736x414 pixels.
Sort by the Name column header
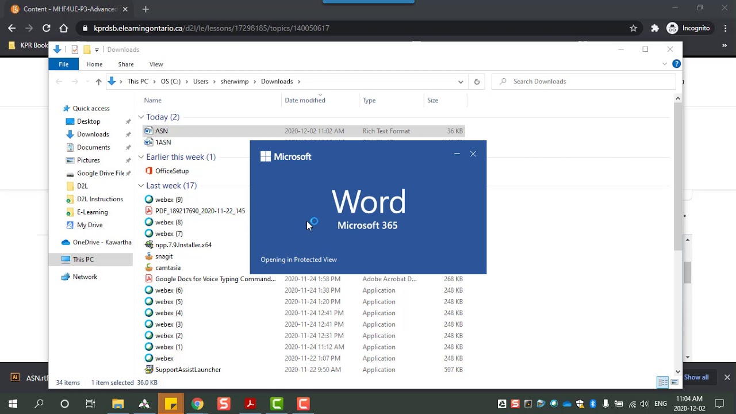(x=152, y=100)
